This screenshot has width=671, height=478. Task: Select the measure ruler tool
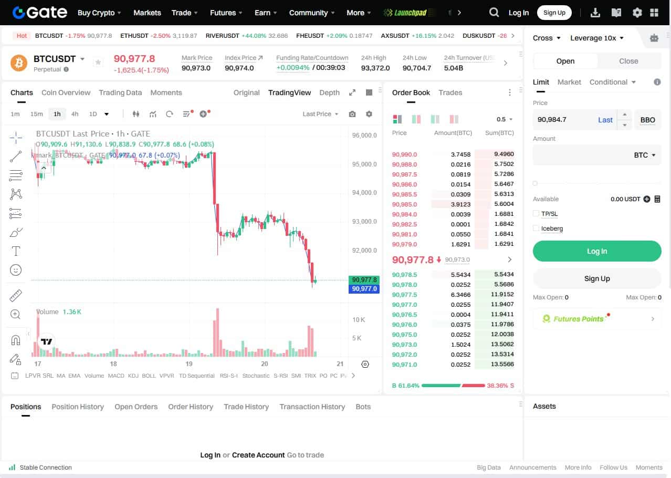(x=15, y=295)
